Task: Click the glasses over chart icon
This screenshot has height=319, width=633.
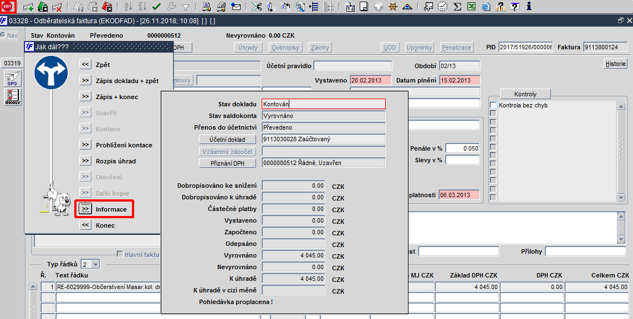Action: [x=428, y=7]
